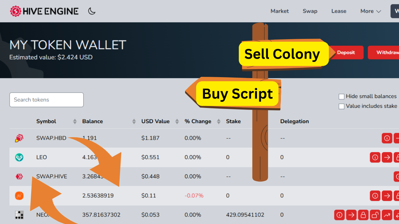399x224 pixels.
Task: Open the Market page
Action: point(279,11)
